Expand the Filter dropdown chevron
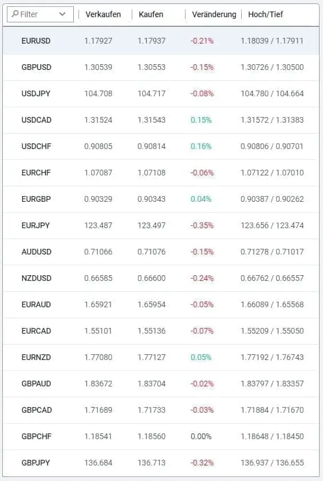Screen dimensions: 323x481 (x=62, y=14)
